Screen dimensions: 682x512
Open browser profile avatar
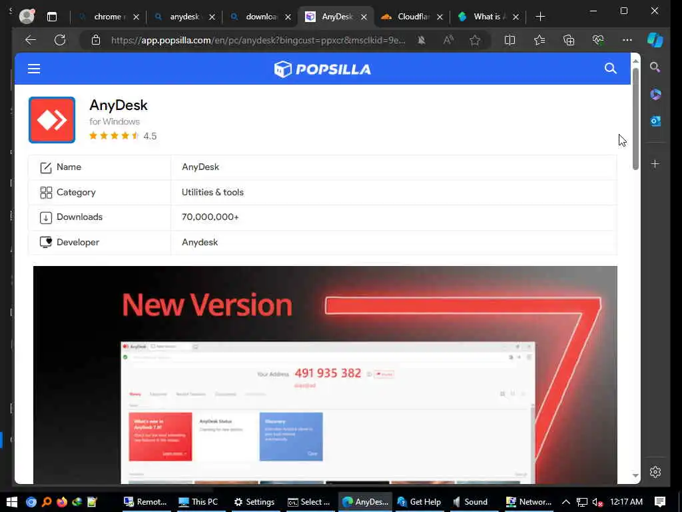tap(27, 16)
